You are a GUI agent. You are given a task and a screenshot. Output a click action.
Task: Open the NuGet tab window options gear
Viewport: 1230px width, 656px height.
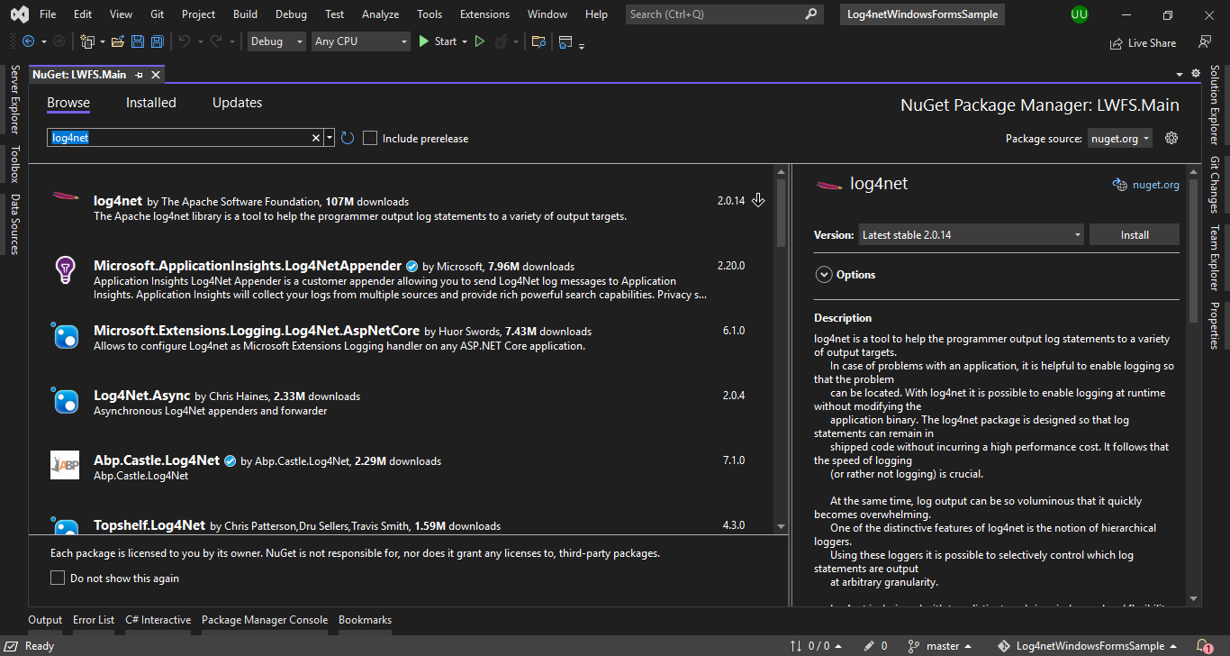coord(1196,73)
